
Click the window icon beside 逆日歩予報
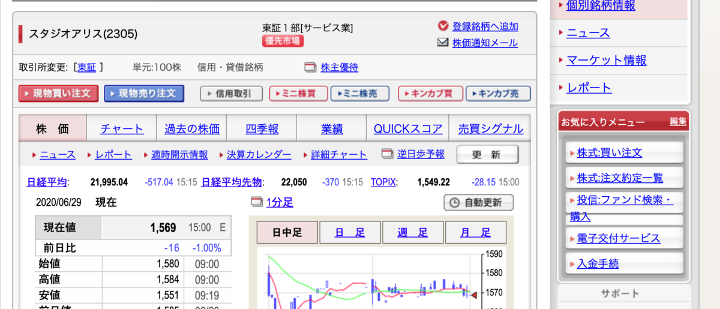387,154
